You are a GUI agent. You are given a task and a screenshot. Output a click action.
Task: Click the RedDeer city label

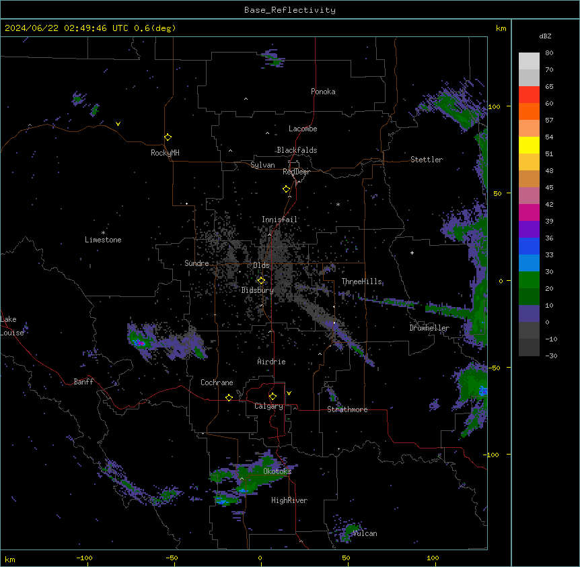click(x=296, y=172)
